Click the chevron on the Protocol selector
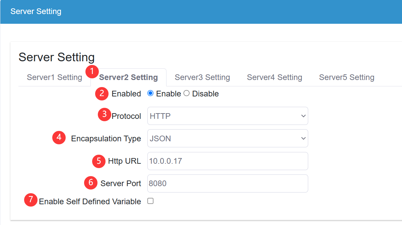The height and width of the screenshot is (225, 402). coord(304,116)
